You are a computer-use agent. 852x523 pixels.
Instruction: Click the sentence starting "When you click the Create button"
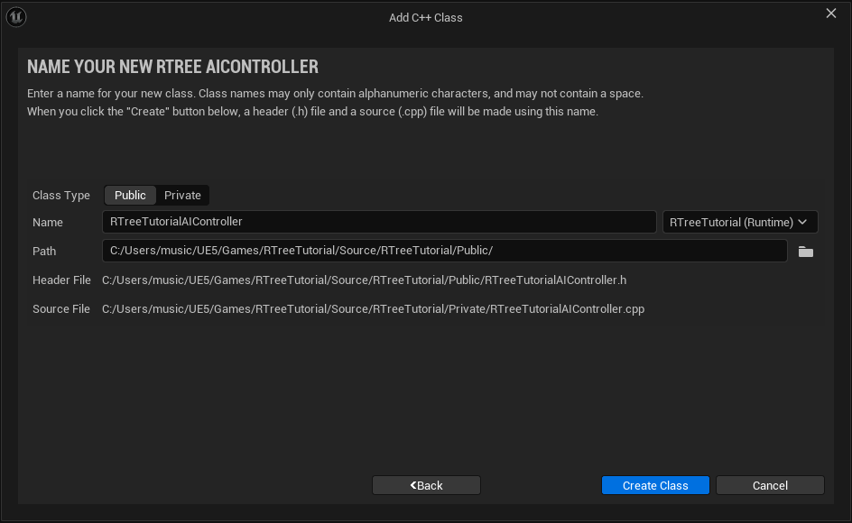tap(312, 111)
